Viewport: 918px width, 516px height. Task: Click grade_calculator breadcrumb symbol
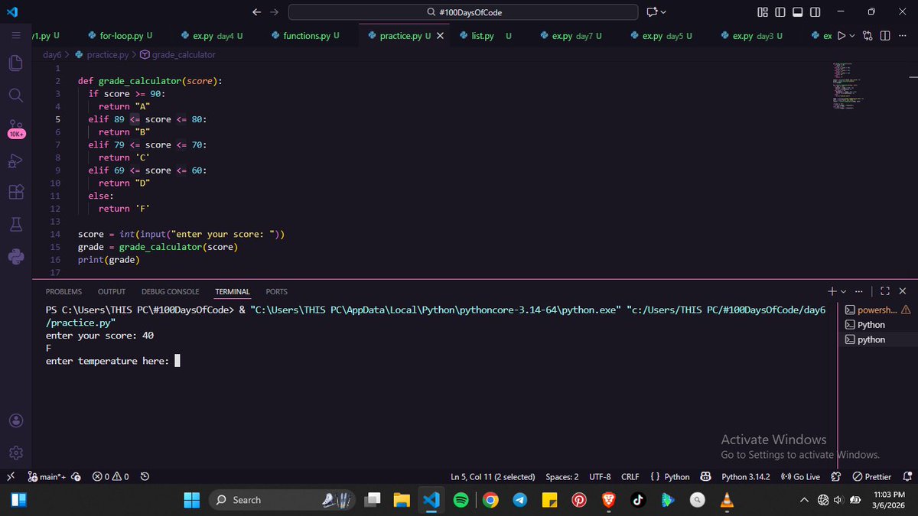coord(178,54)
